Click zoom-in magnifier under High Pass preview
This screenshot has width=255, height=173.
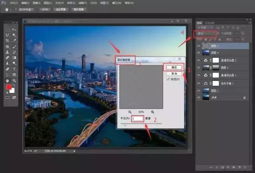coord(153,112)
